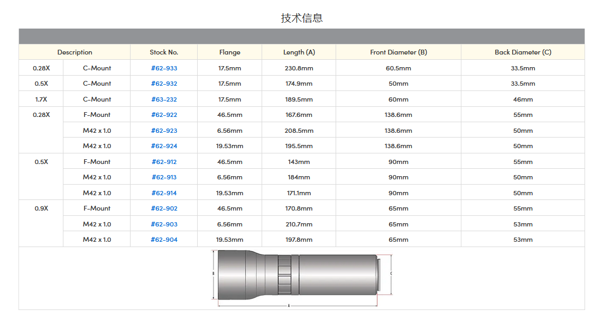The height and width of the screenshot is (328, 593).
Task: Select the 184mm length cell
Action: pos(299,177)
